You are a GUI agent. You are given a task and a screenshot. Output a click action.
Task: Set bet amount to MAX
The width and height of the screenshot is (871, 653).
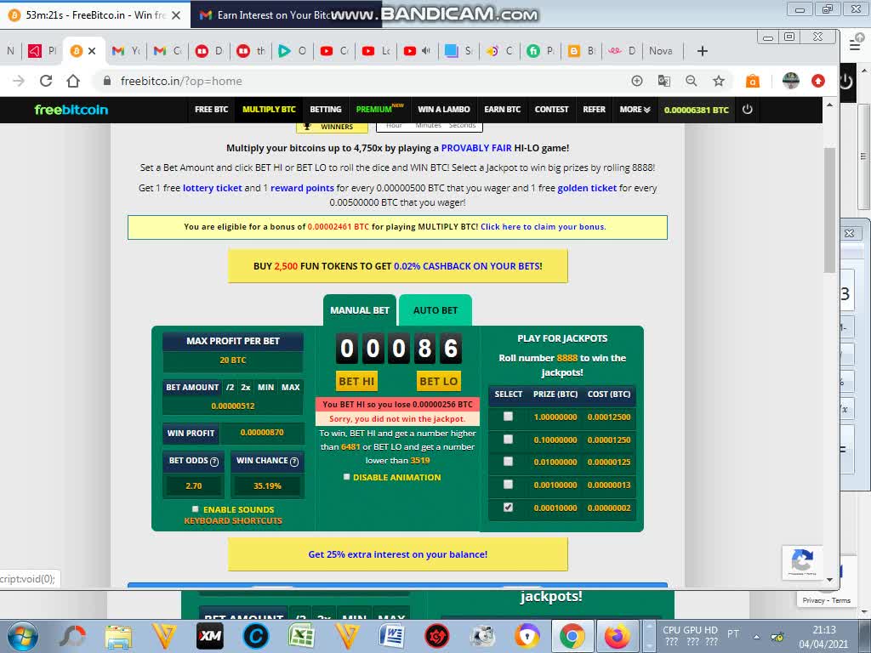coord(291,387)
